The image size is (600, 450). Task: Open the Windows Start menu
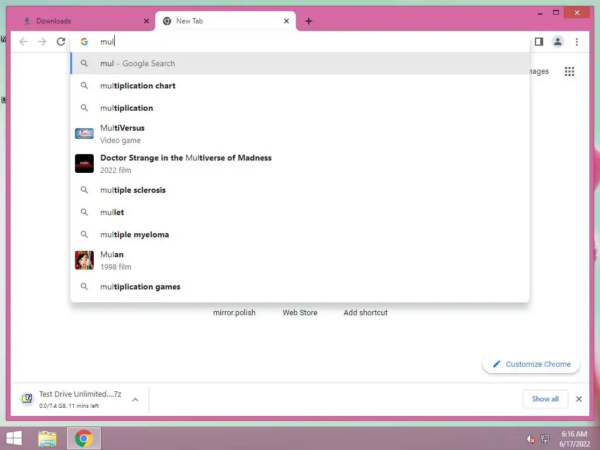click(x=14, y=438)
